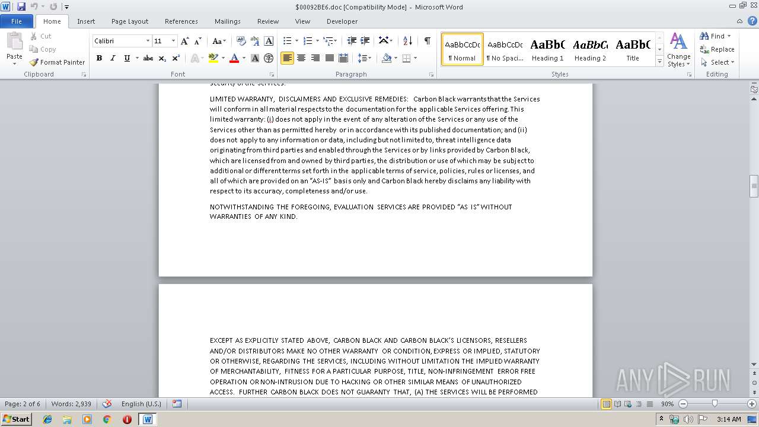Screen dimensions: 759x427
Task: Insert numbered list
Action: (308, 41)
